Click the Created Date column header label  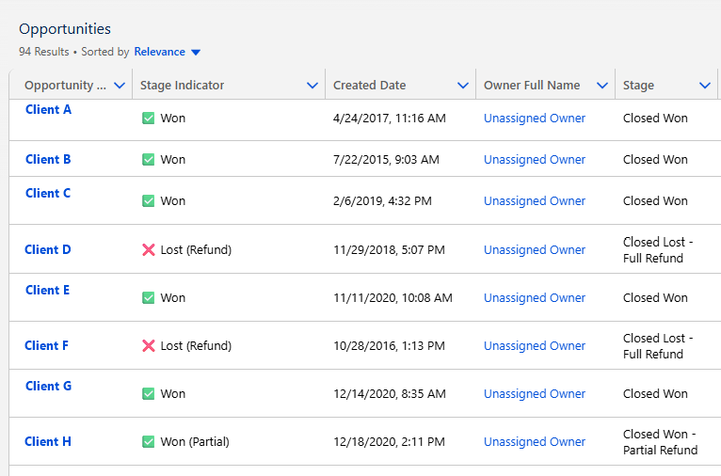tap(369, 86)
